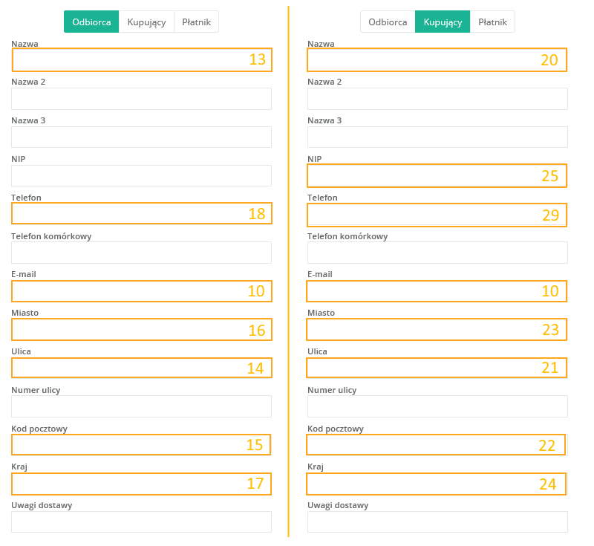The image size is (594, 546).
Task: Switch to the left panel's Odbiorca tab
Action: 91,22
